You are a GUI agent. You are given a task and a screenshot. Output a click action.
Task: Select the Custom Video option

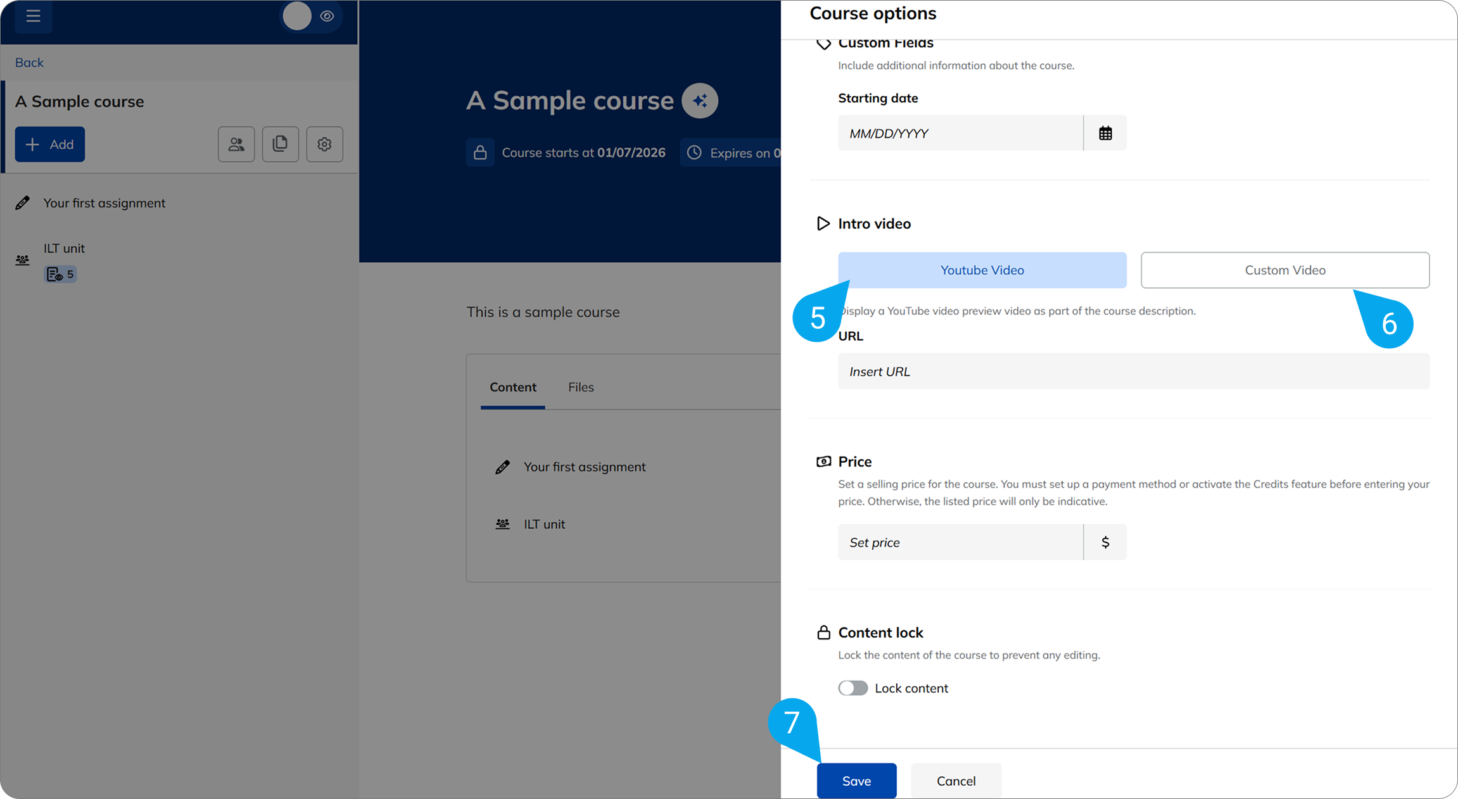[x=1284, y=270]
